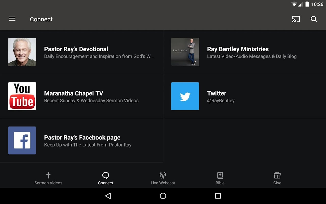Tap the cross icon for Sermon Videos

point(48,175)
